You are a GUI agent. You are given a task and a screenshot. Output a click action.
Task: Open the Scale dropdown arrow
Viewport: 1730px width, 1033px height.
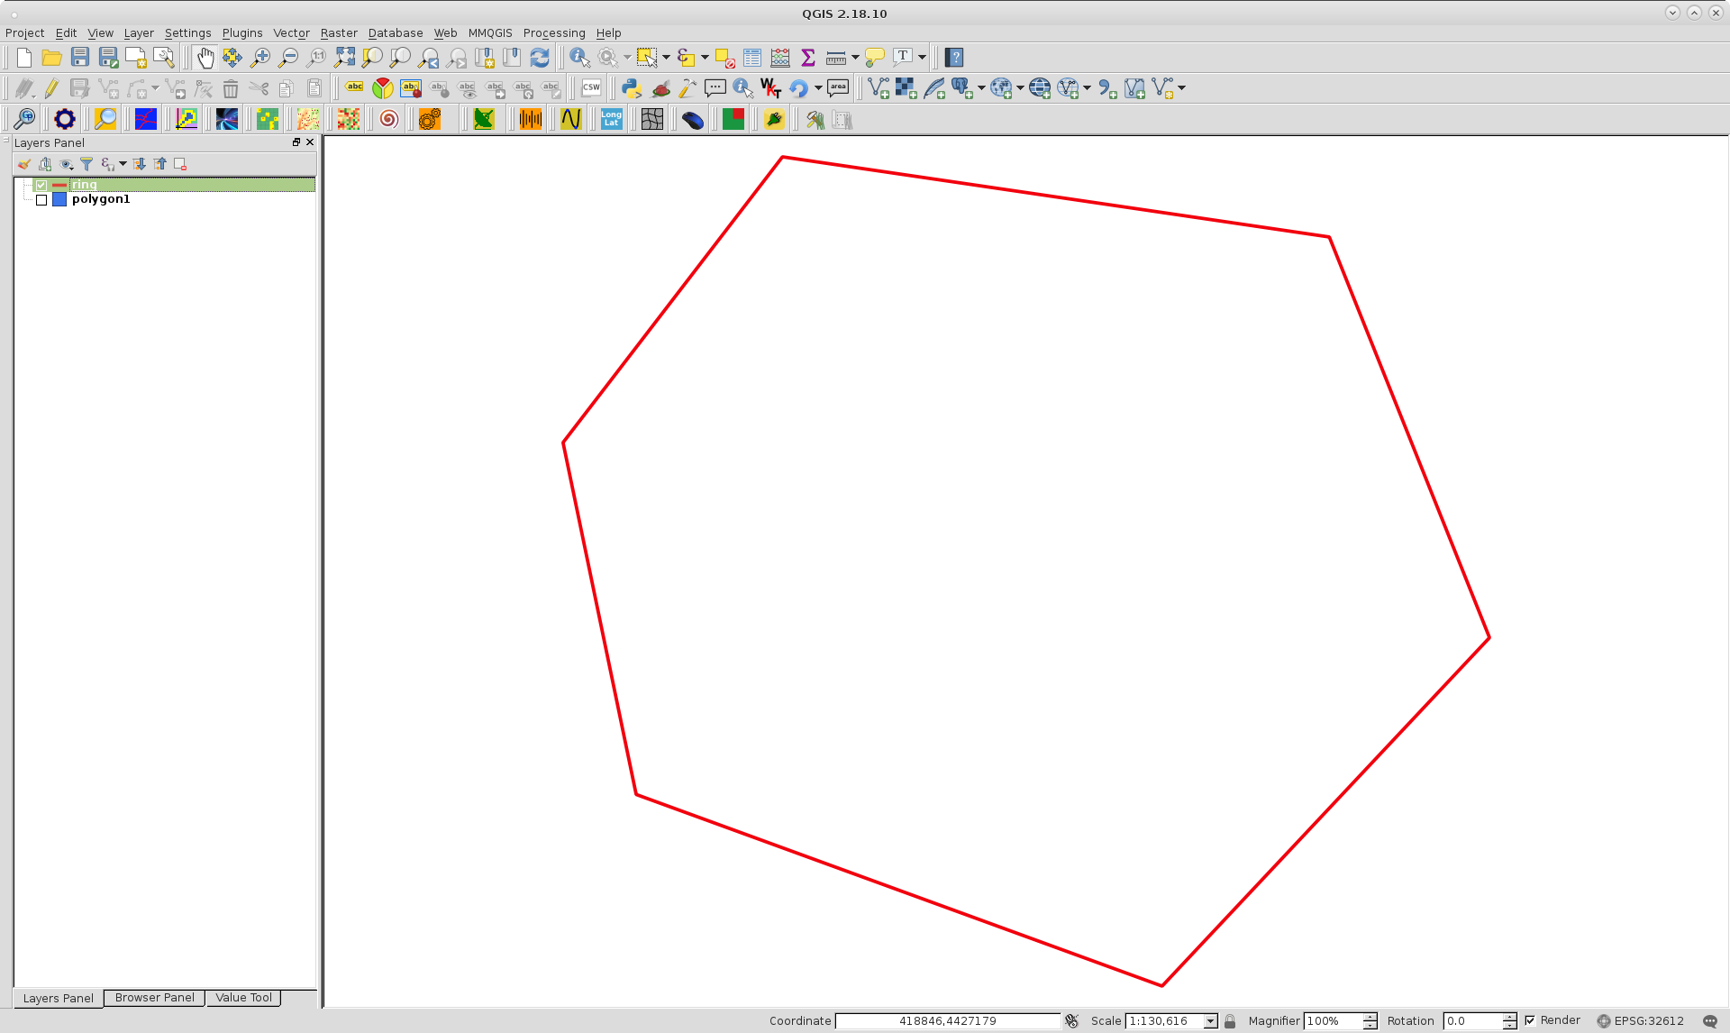[x=1210, y=1021]
